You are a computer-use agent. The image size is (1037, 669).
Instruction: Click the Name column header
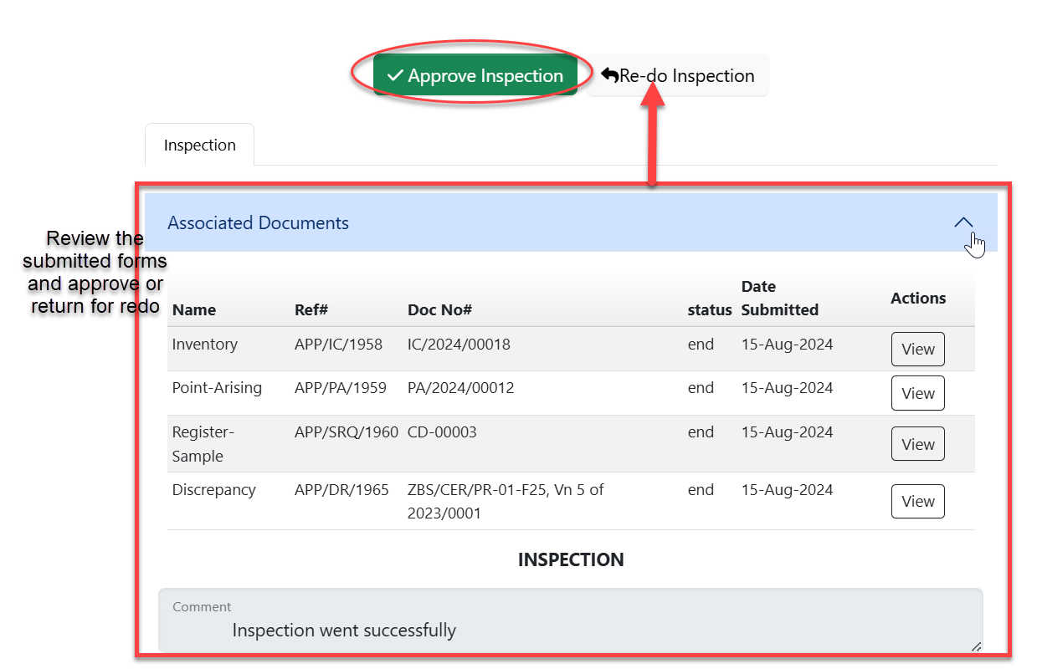(x=194, y=309)
